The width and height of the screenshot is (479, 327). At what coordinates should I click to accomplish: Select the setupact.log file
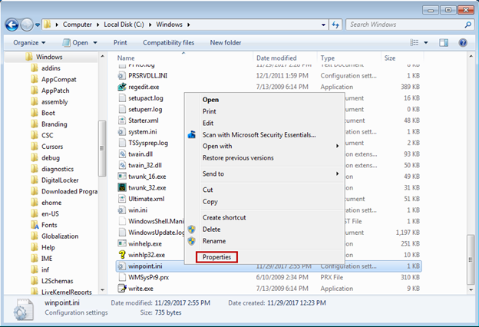[146, 98]
